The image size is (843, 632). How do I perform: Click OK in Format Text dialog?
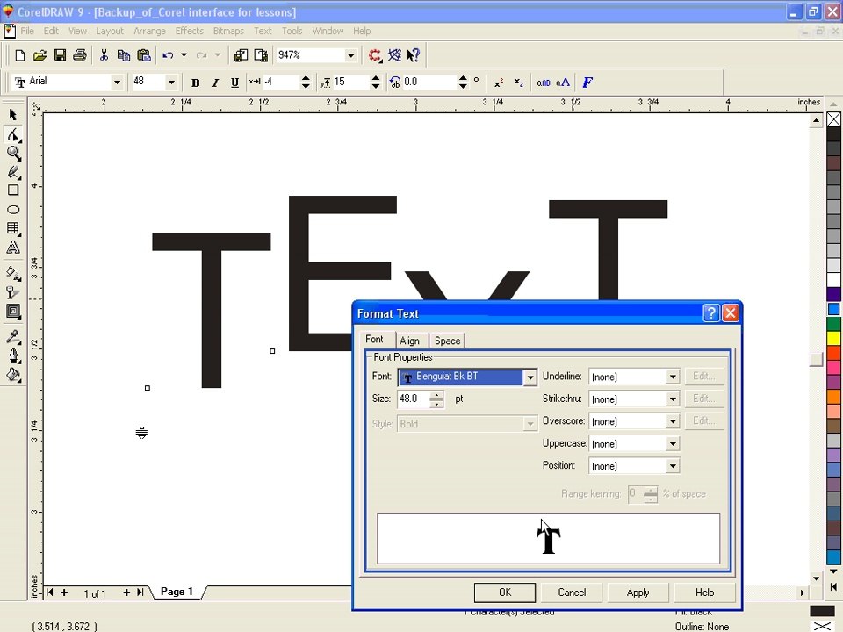point(505,592)
